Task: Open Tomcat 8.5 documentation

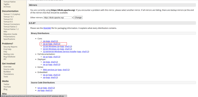Action: click(8, 22)
